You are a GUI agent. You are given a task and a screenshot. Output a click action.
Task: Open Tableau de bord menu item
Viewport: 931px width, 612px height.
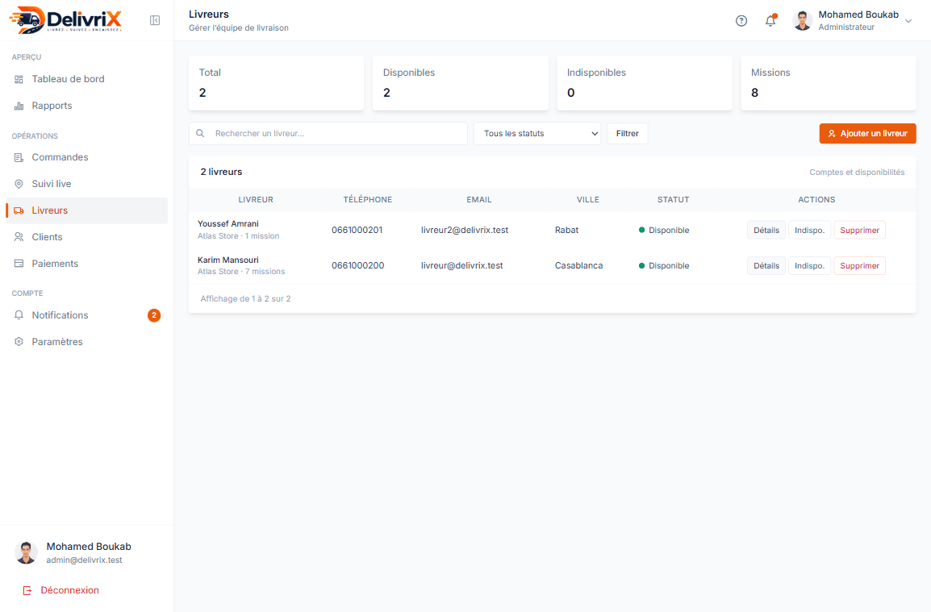(x=86, y=79)
